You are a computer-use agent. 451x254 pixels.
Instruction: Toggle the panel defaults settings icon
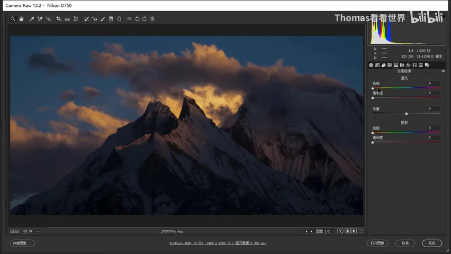[x=361, y=231]
